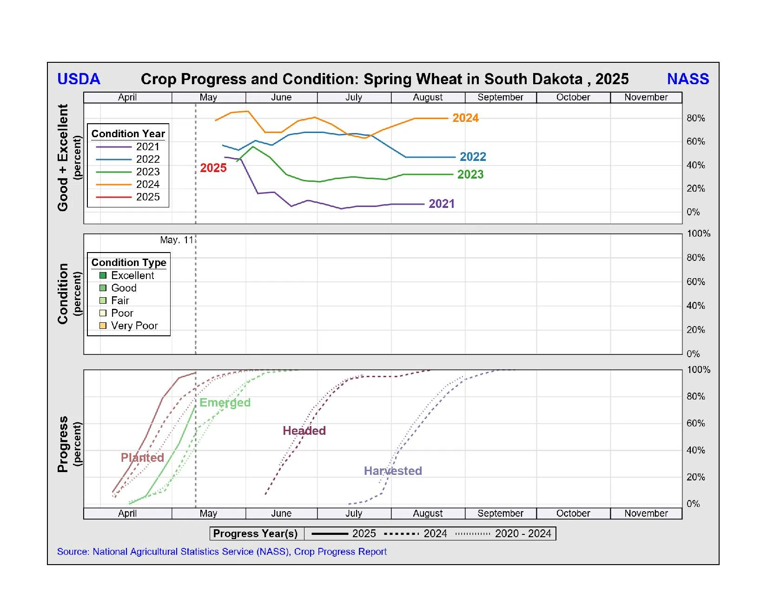Select the September header on the top month axis

tap(500, 97)
